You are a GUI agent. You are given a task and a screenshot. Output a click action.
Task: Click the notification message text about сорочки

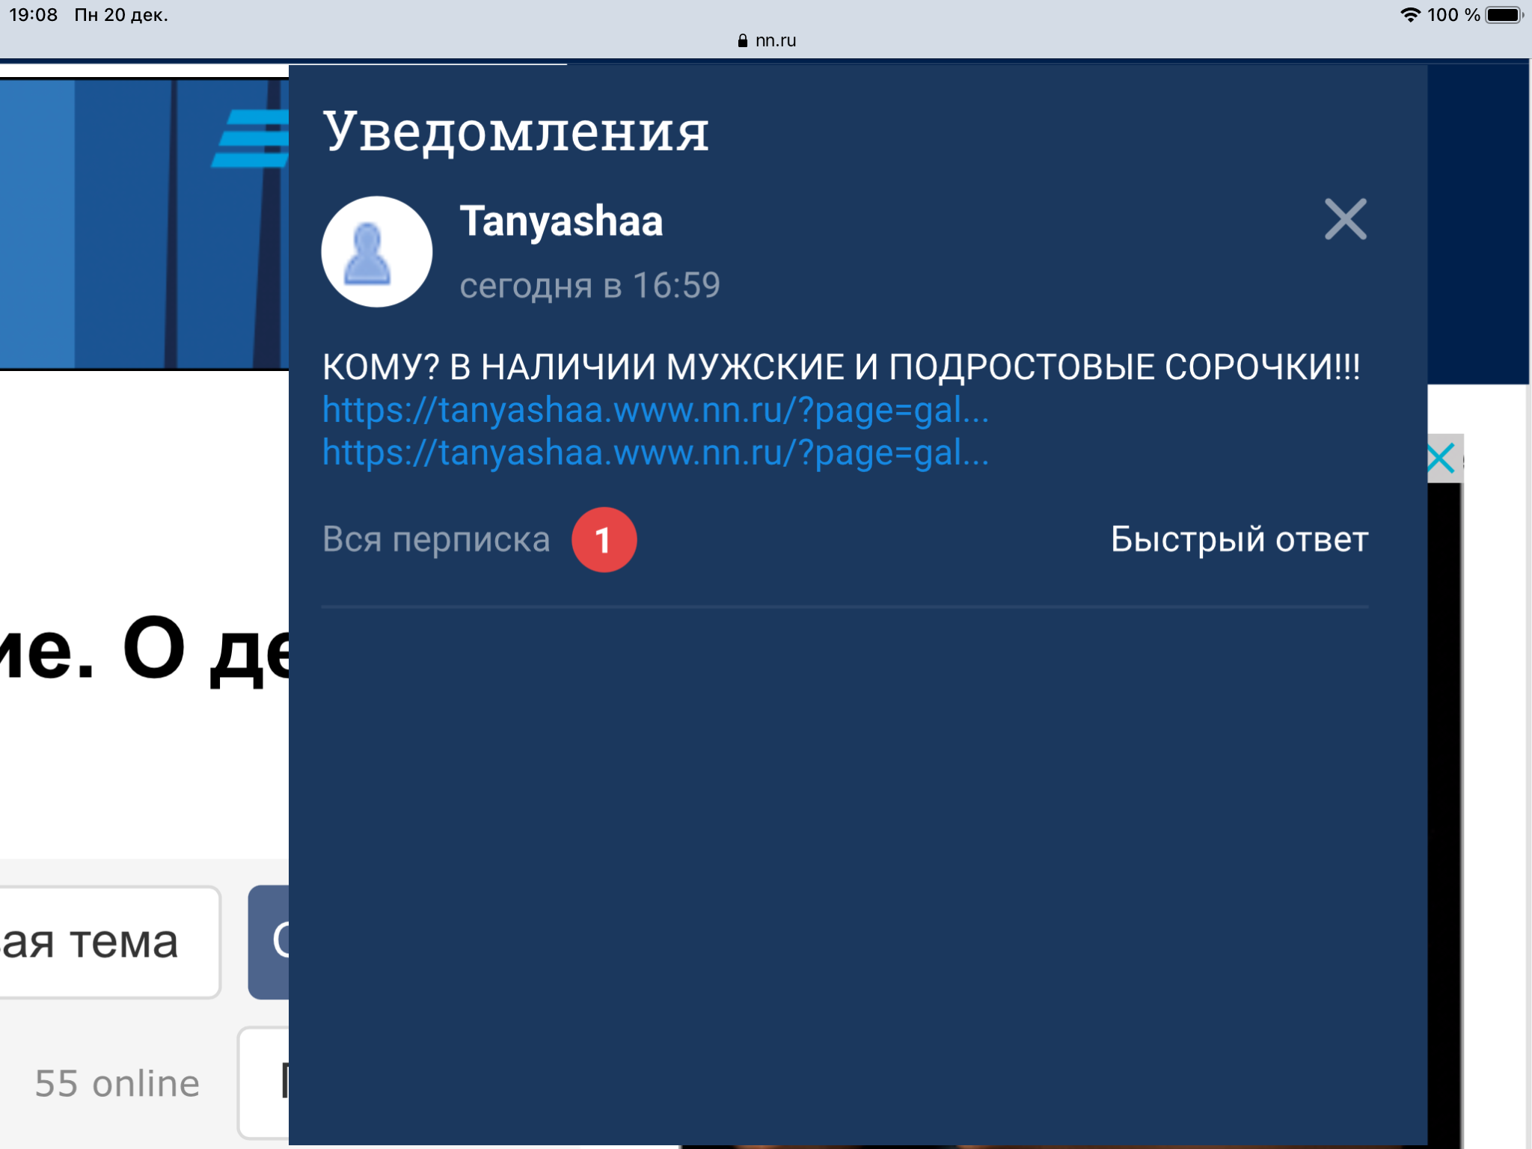pyautogui.click(x=841, y=367)
